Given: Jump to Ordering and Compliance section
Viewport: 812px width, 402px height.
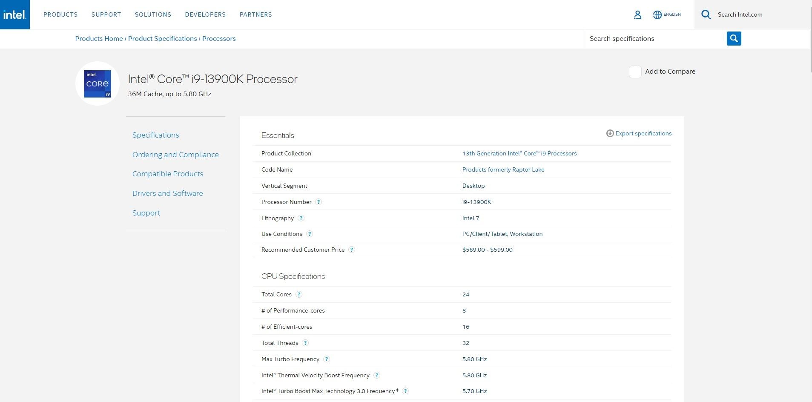Looking at the screenshot, I should coord(175,155).
